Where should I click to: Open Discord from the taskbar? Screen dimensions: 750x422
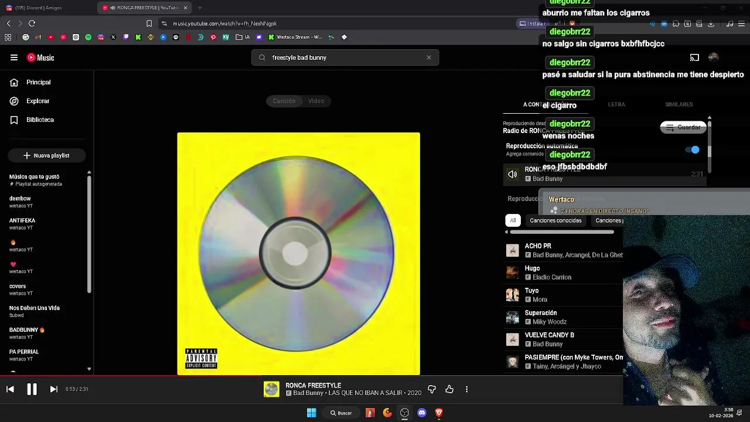pyautogui.click(x=421, y=413)
